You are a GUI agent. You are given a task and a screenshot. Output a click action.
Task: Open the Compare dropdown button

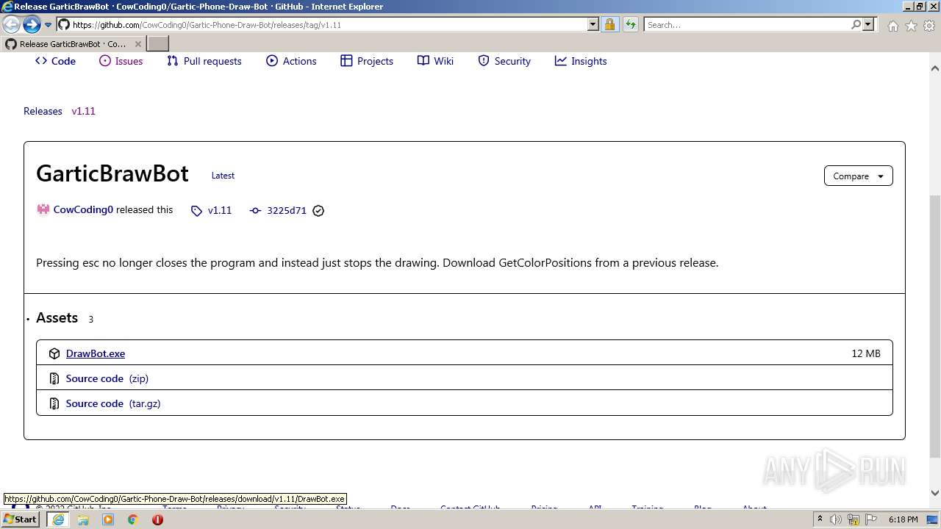(858, 176)
